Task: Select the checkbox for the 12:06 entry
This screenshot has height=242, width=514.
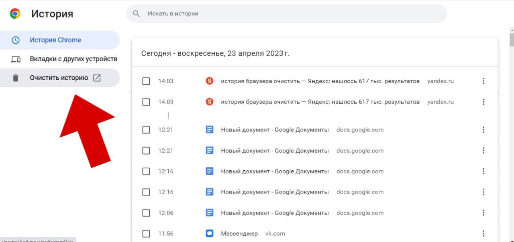Action: tap(146, 213)
